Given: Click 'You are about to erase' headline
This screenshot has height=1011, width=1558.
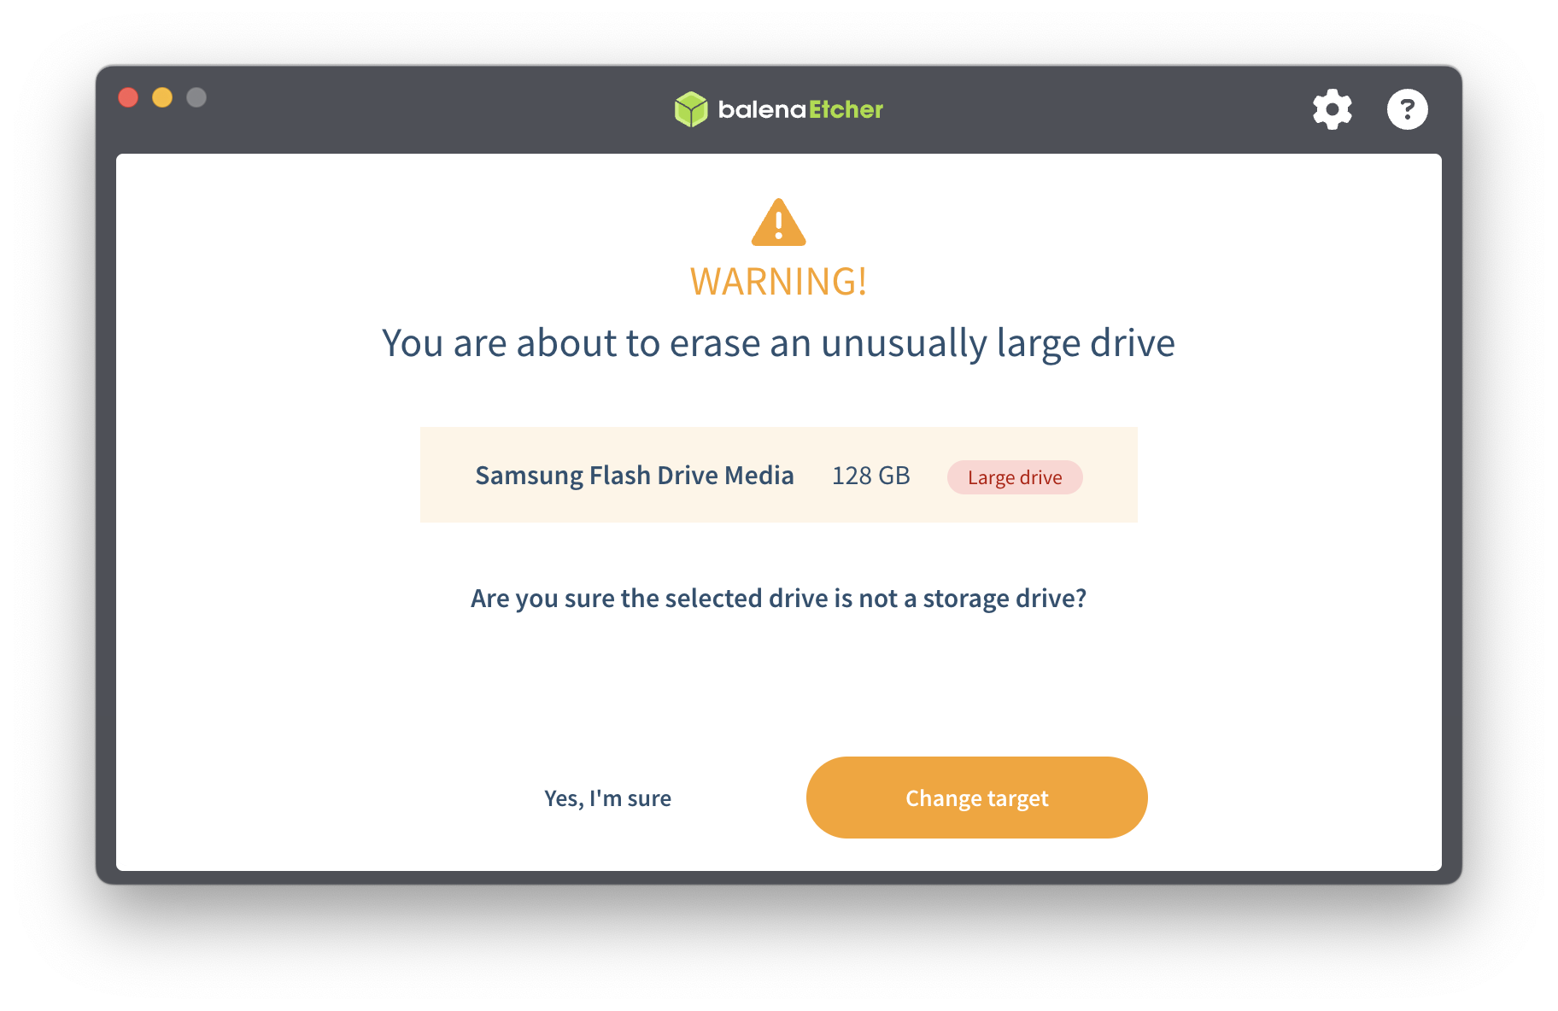Looking at the screenshot, I should pos(779,343).
